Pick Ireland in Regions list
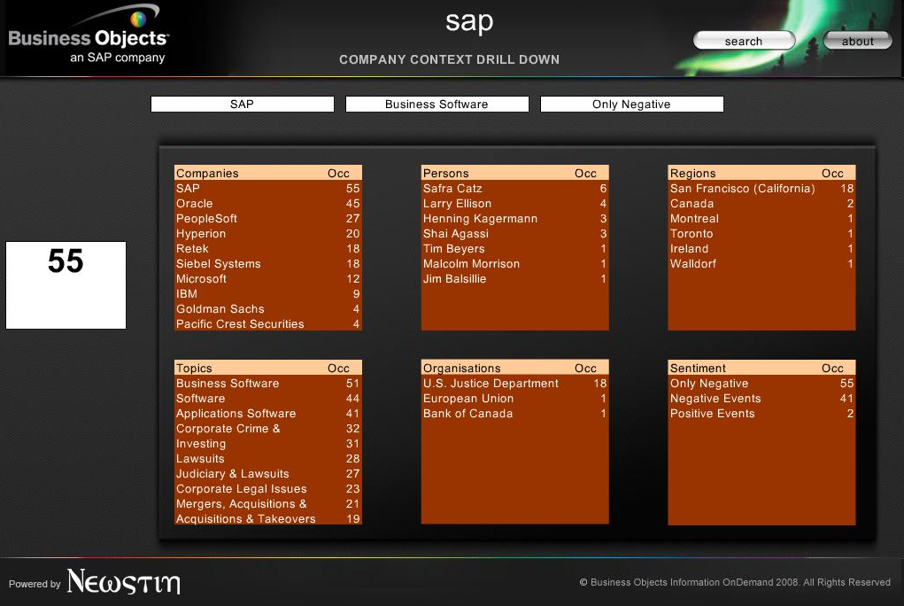This screenshot has height=606, width=904. (761, 248)
